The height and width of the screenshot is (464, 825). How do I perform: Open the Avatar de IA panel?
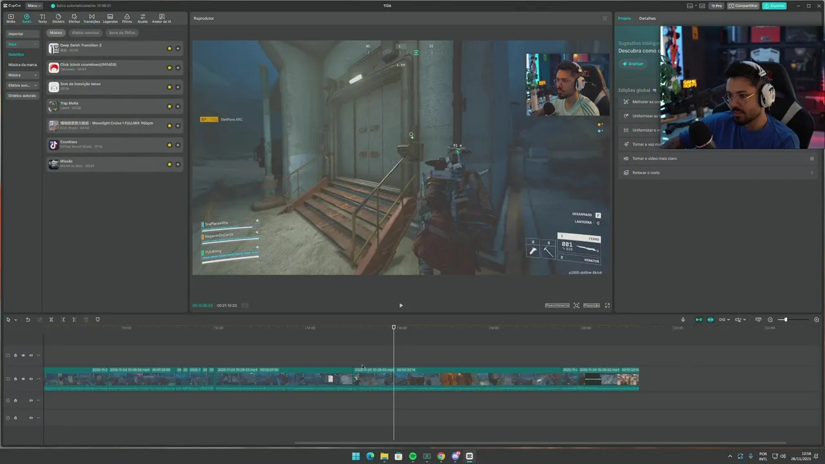coord(161,18)
